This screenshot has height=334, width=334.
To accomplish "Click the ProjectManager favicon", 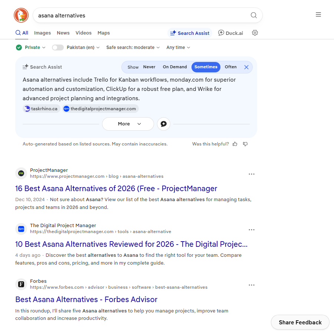I will coord(21,173).
